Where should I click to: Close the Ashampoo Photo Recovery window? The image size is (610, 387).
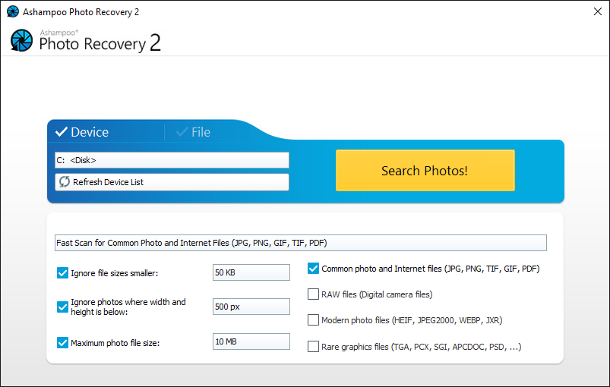point(598,11)
